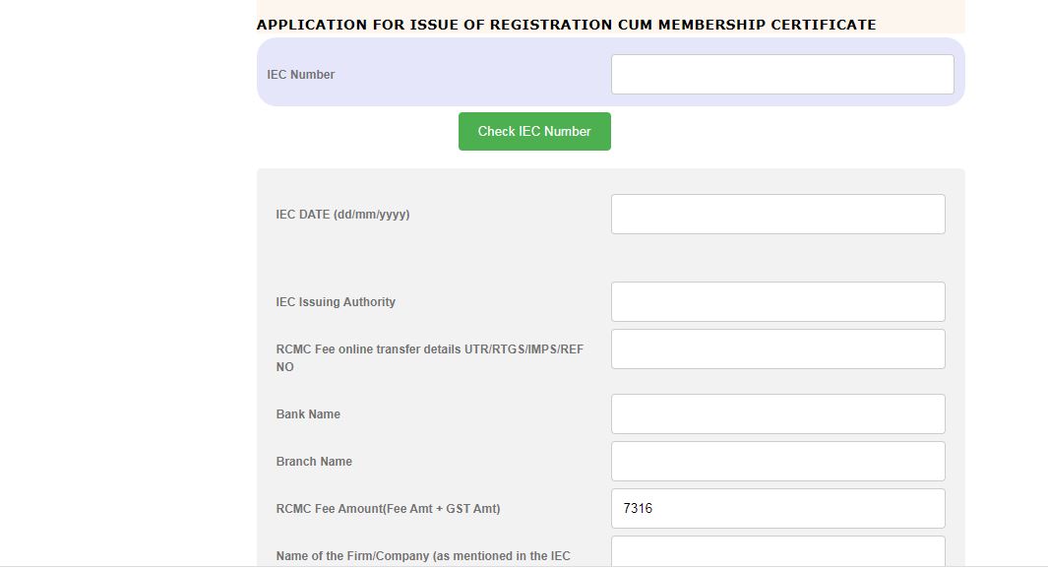Select the IEC Issuing Authority field
The image size is (1048, 569).
(x=777, y=302)
